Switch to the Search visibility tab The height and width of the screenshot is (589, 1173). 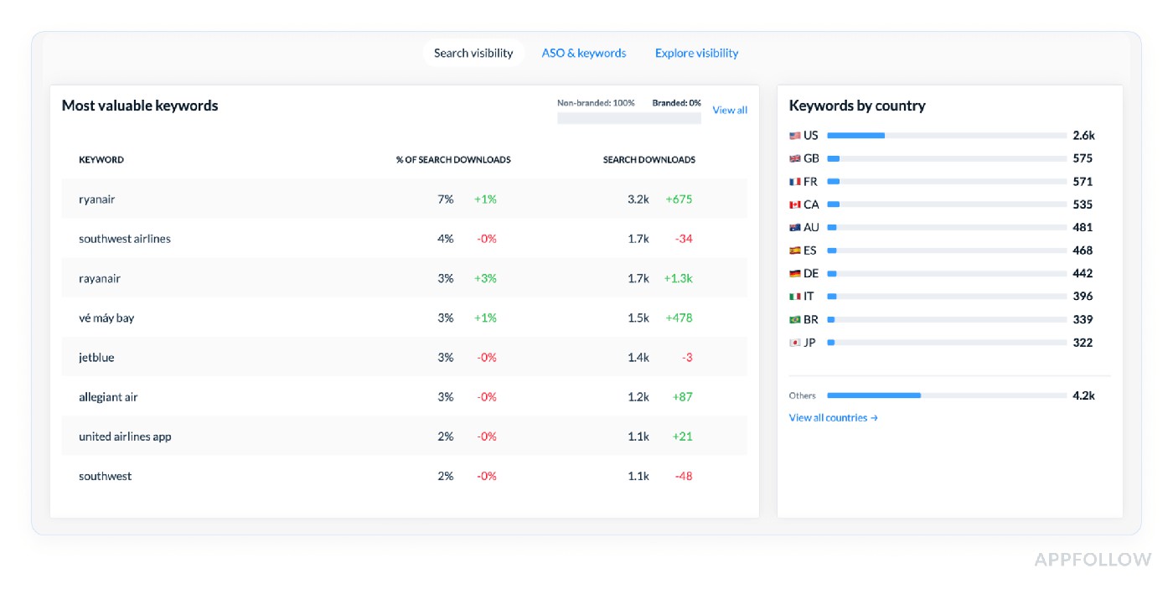tap(473, 53)
